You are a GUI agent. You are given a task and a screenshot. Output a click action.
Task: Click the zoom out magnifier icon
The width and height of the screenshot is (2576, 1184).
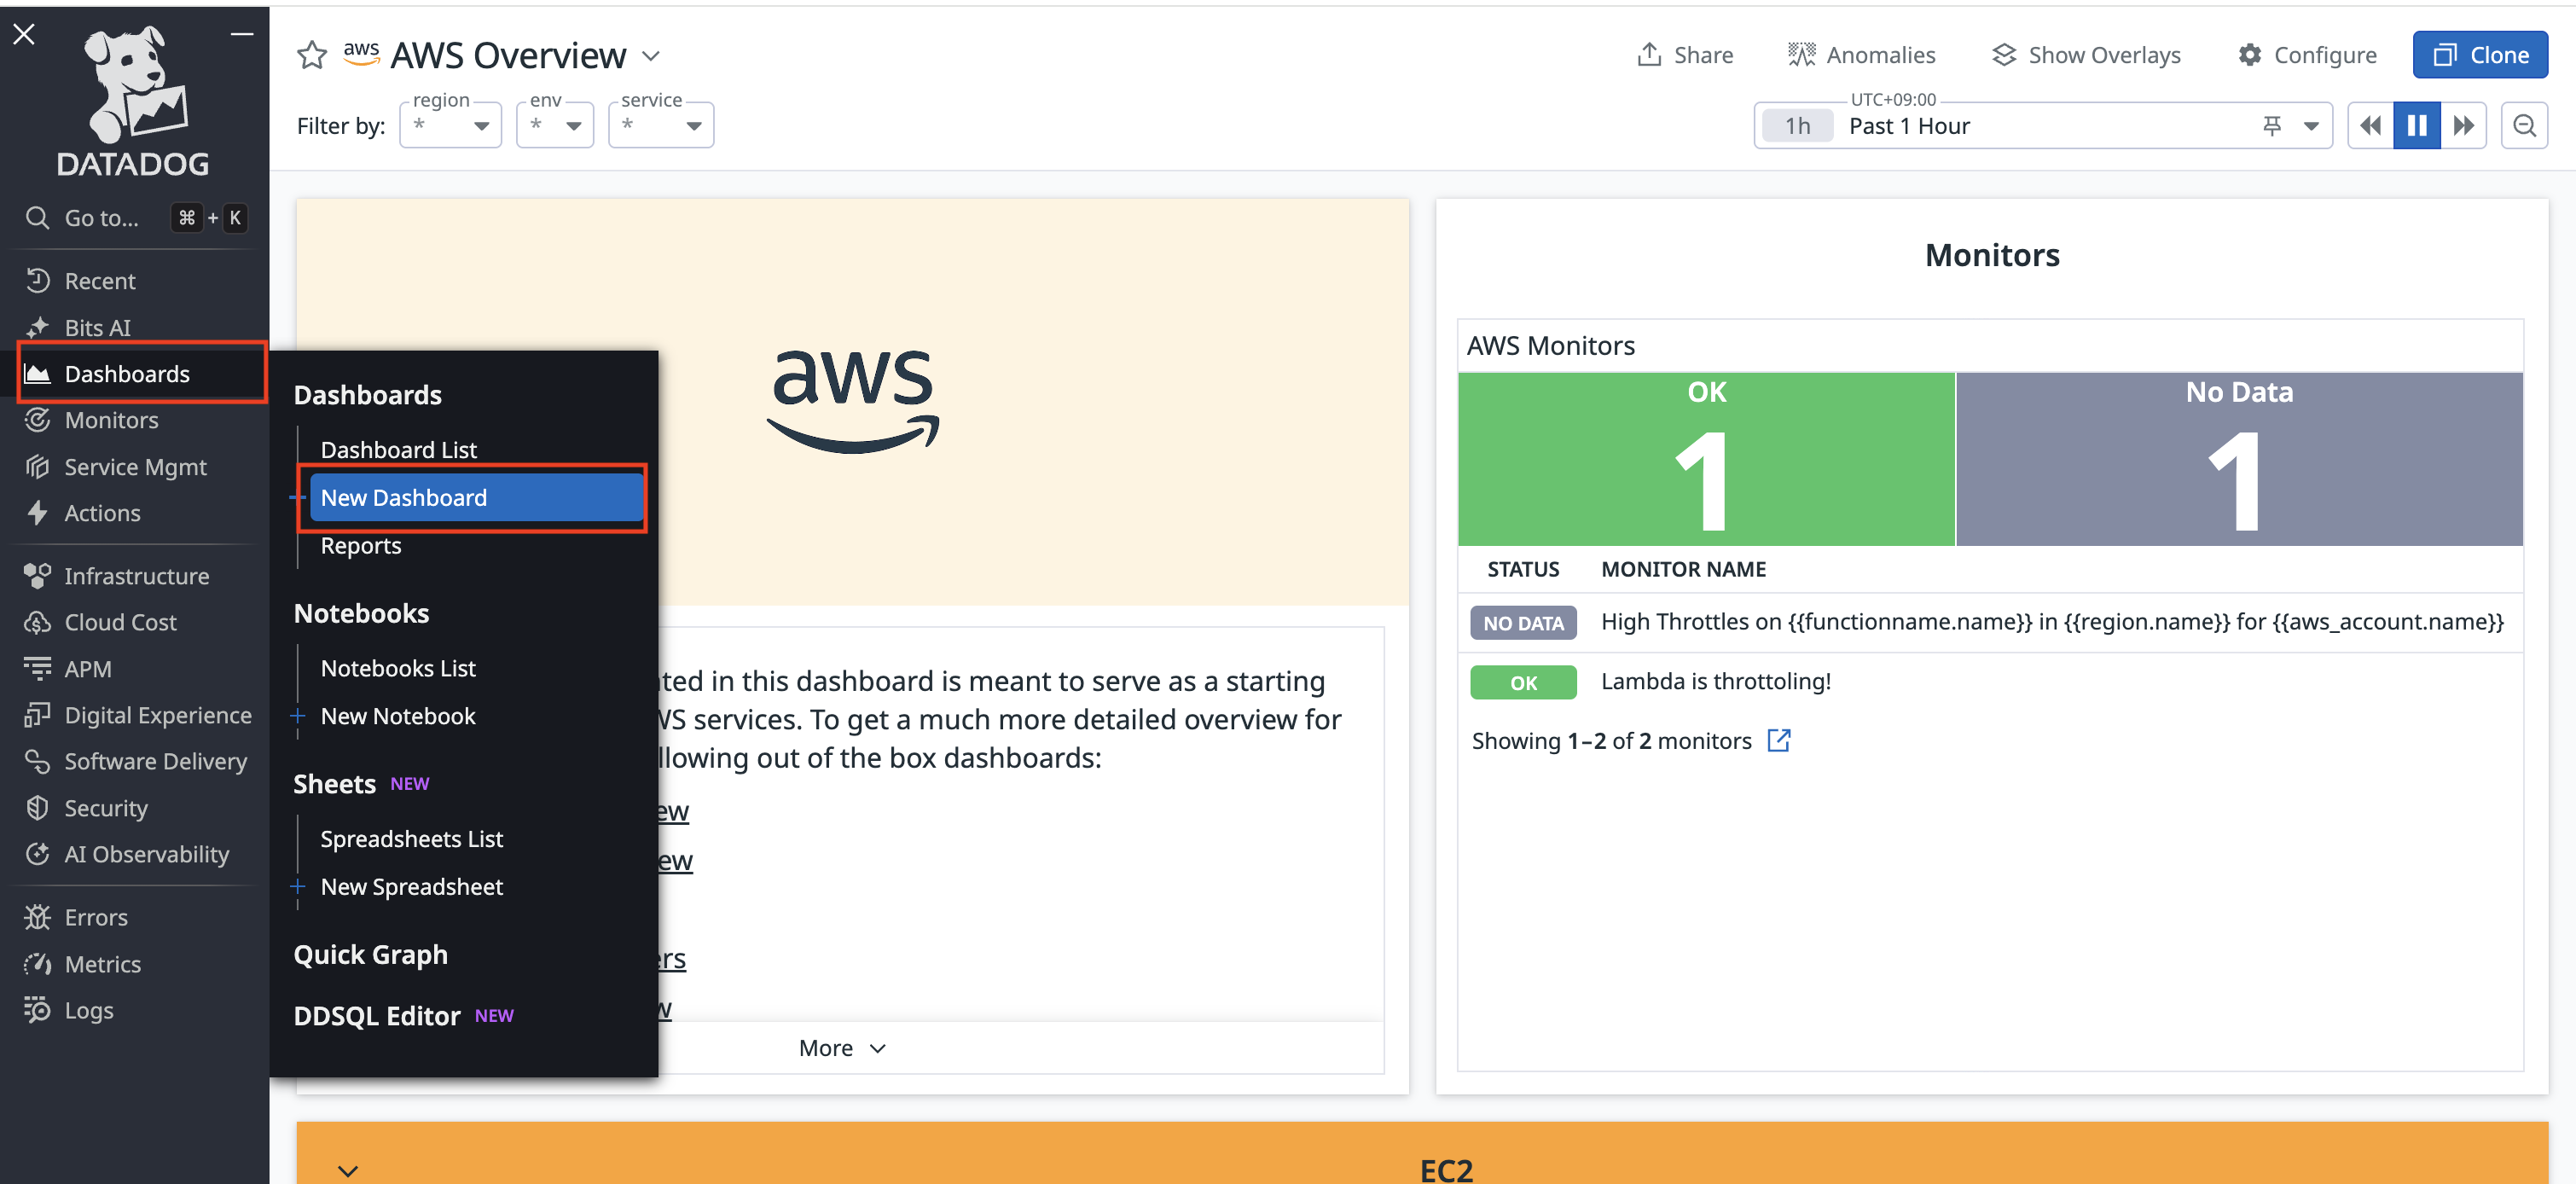(x=2523, y=126)
